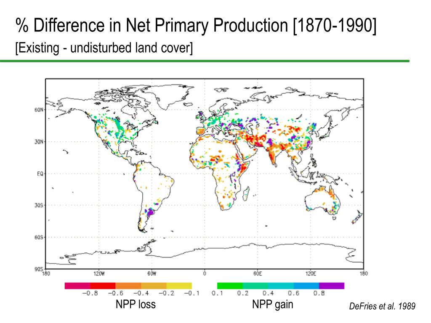Screen dimensions: 431x323
Task: Select the blue NPP gain legend swatch
Action: coord(306,286)
